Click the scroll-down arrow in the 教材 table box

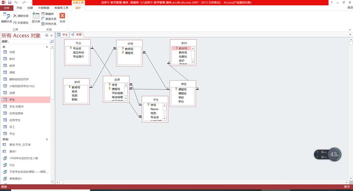193,62
